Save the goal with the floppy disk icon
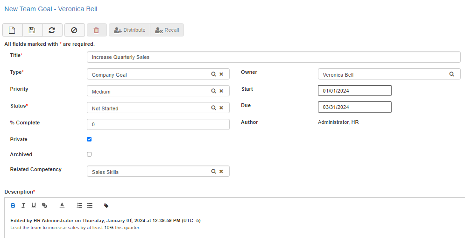 pos(32,30)
